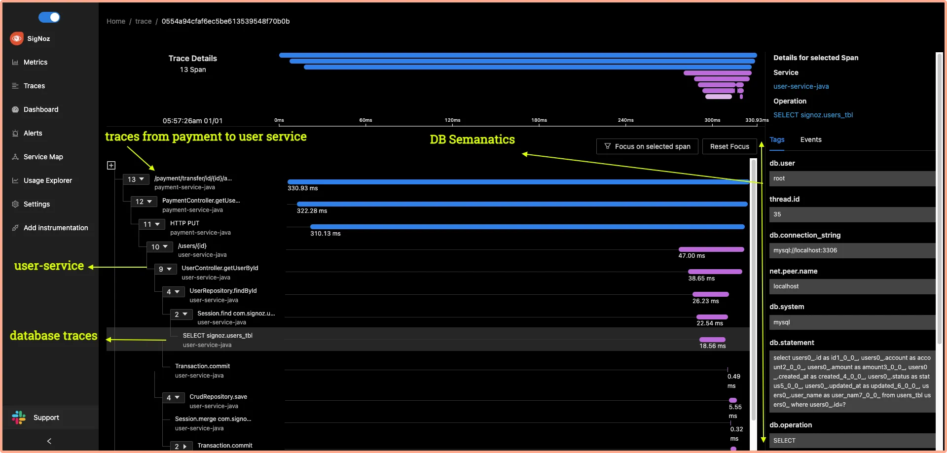Go to Dashboard menu item

(x=41, y=109)
